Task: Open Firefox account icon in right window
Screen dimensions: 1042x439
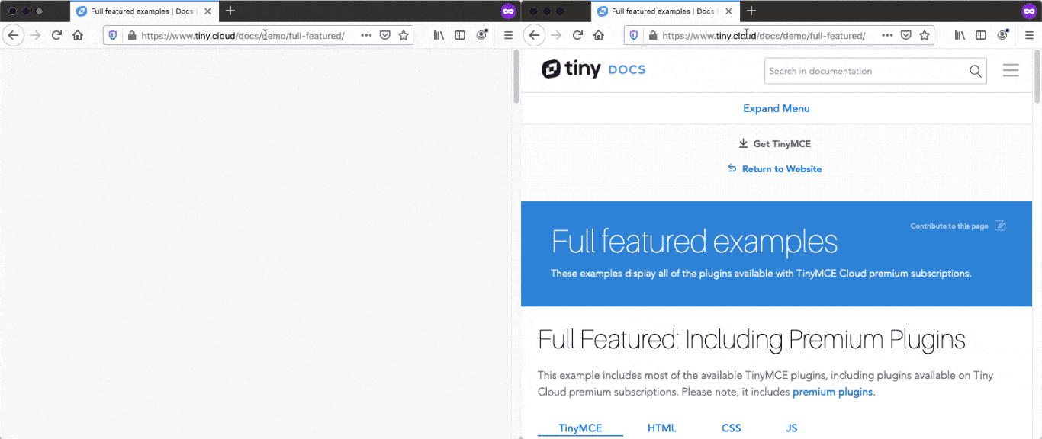Action: click(1003, 35)
